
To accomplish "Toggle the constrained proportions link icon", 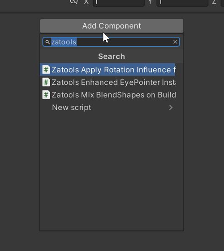I will (74, 2).
